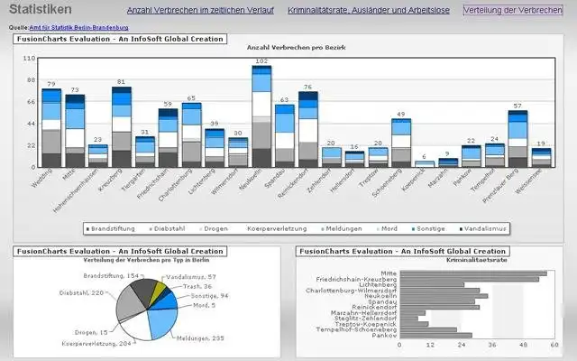Viewport: 577px width, 361px height.
Task: Click the Marzahn-Hellersdorf label in rate chart
Action: 363,313
